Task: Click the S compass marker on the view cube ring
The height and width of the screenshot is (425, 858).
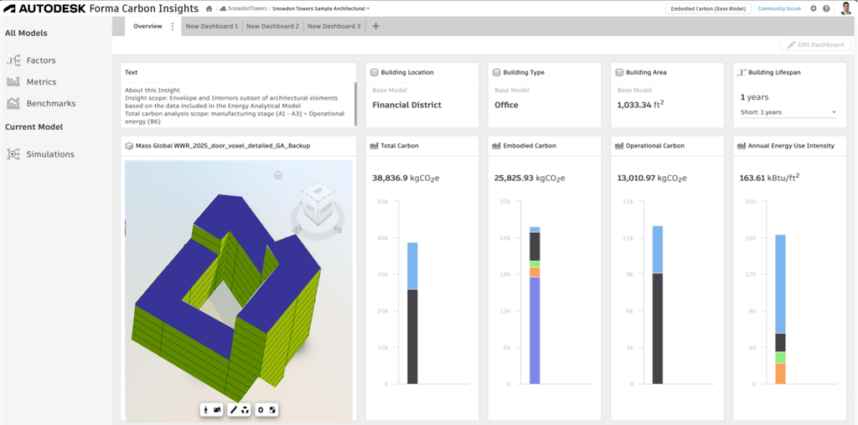Action: [x=338, y=228]
